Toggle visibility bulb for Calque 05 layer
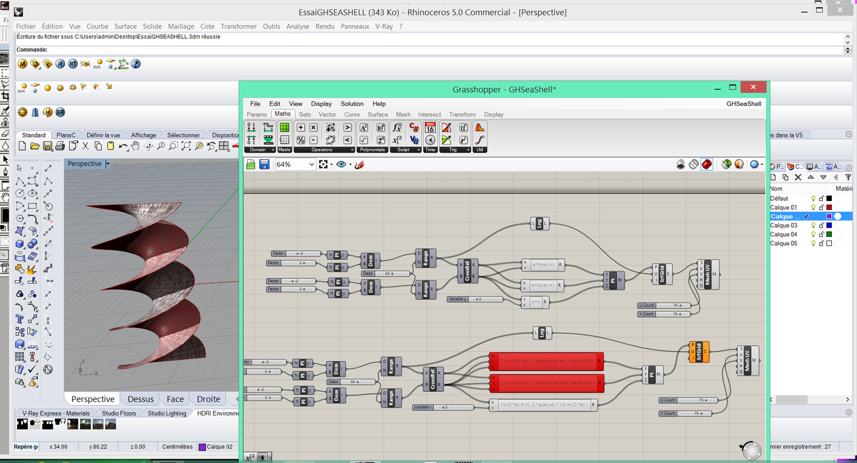Screen dimensions: 857x463 click(x=813, y=243)
